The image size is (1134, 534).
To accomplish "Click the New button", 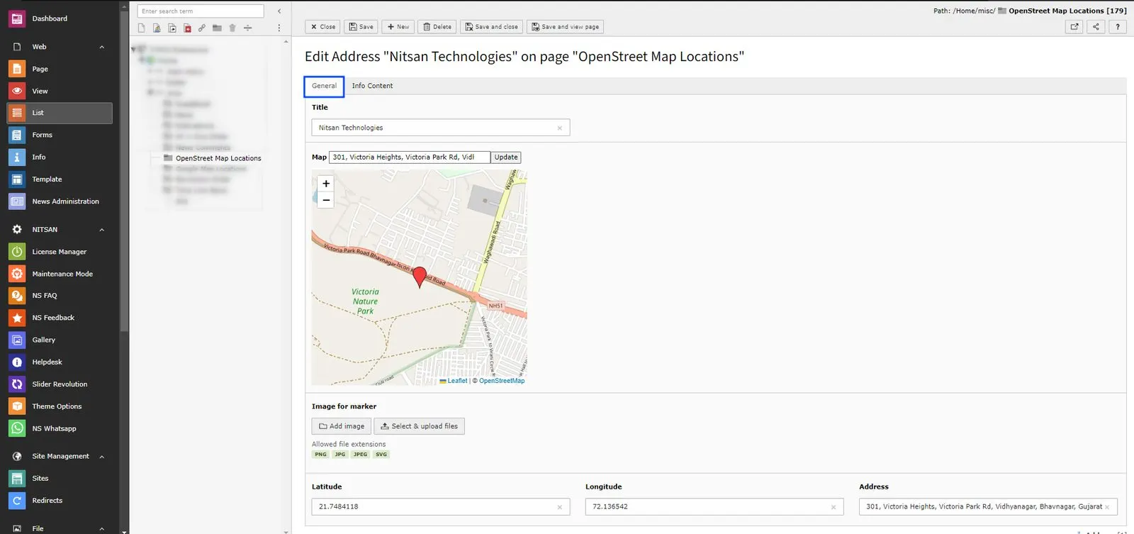I will [x=398, y=27].
